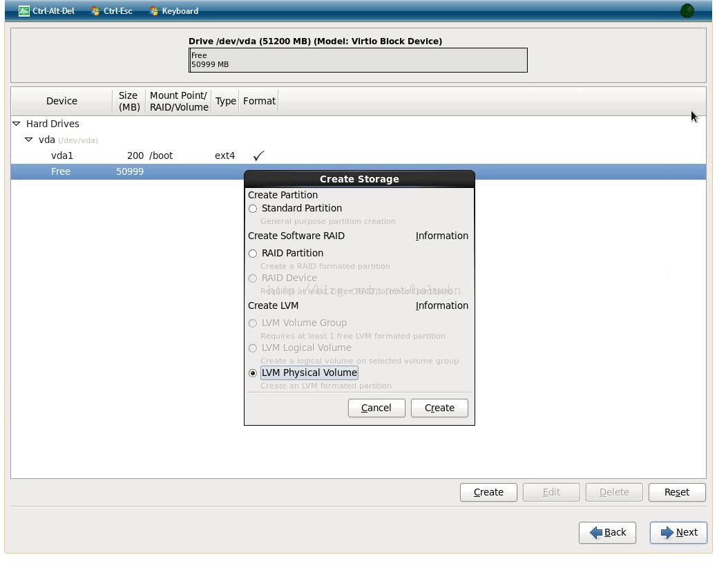The height and width of the screenshot is (566, 717).
Task: Click the Ctrl-Esc toolbar icon
Action: tap(95, 11)
